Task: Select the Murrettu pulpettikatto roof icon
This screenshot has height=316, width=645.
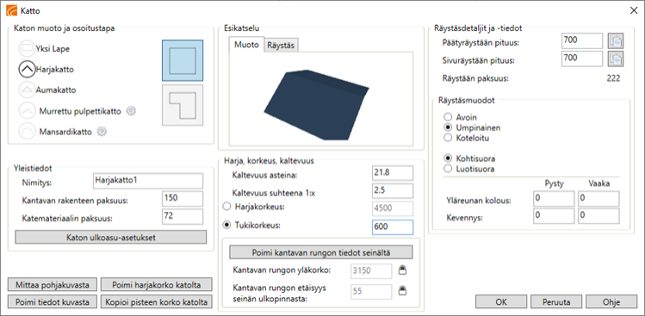Action: point(27,111)
